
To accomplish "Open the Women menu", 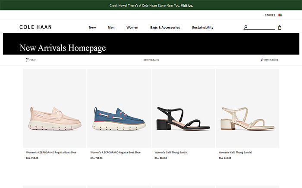I will point(132,27).
